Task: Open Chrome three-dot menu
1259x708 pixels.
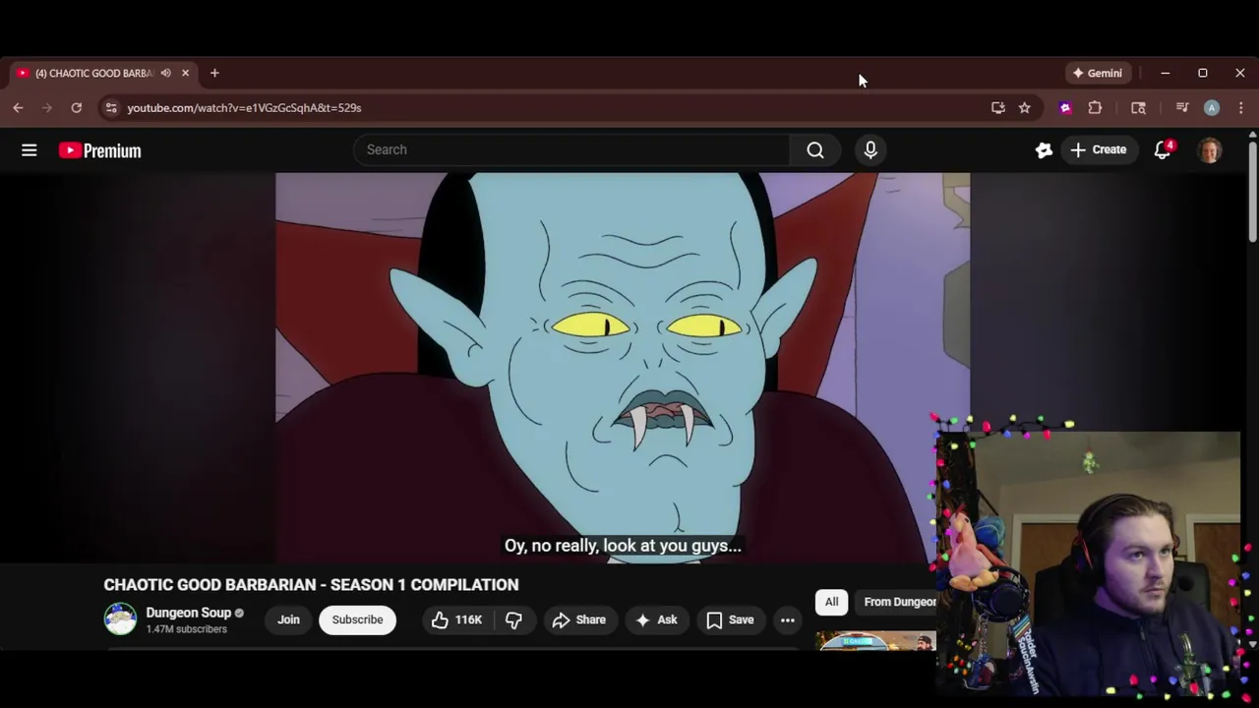Action: [1240, 108]
